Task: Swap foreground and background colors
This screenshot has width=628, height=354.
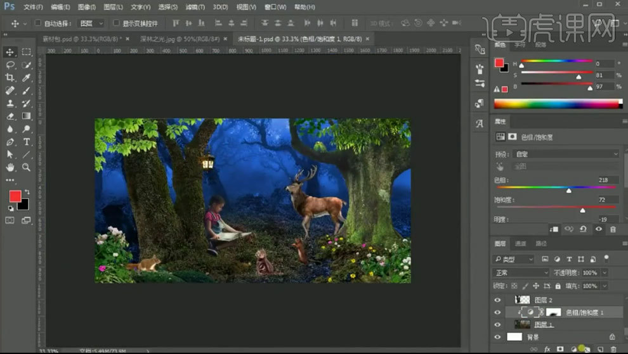Action: click(27, 192)
